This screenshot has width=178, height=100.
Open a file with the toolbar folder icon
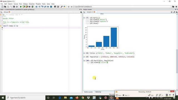coord(5,7)
